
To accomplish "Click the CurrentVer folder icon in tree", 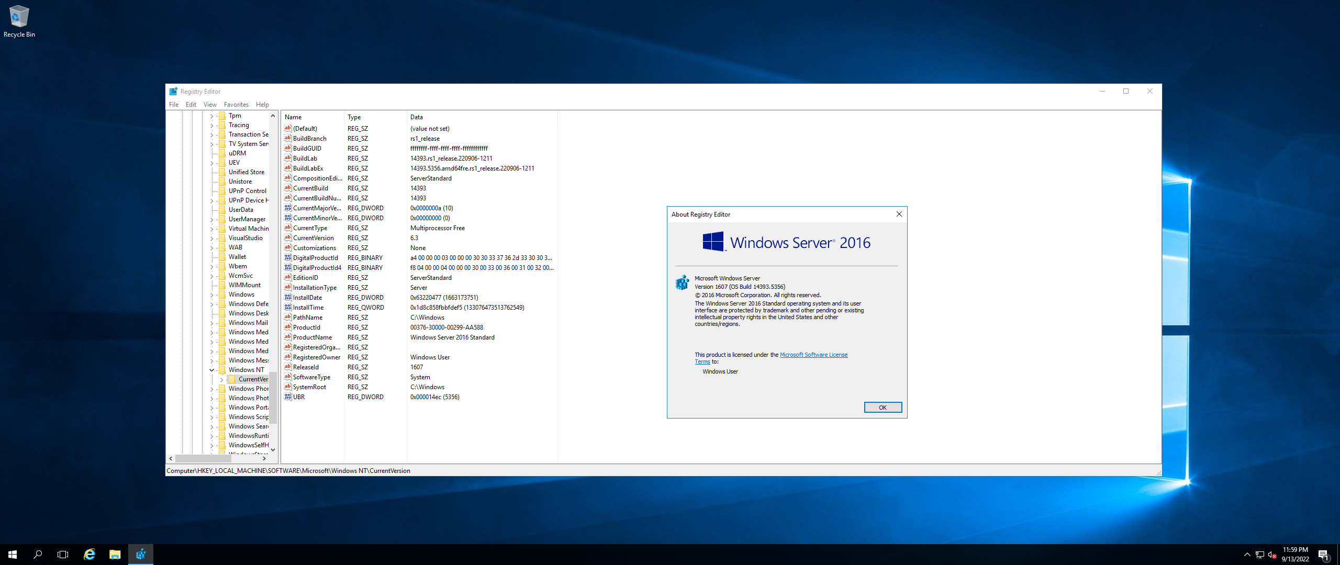I will tap(232, 379).
